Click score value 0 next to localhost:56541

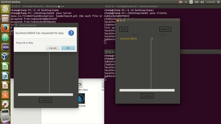[x=152, y=39]
